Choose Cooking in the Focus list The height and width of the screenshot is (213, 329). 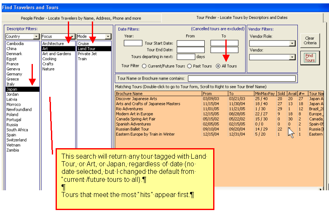[x=49, y=59]
